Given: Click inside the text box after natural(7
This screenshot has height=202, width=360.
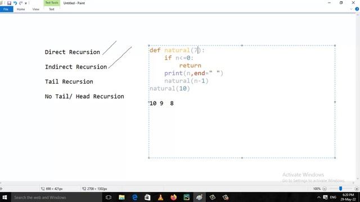Looking at the screenshot, I should 198,50.
